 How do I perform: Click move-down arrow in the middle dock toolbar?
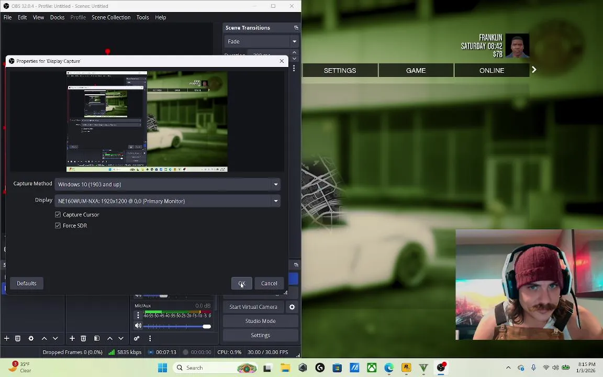tap(121, 338)
